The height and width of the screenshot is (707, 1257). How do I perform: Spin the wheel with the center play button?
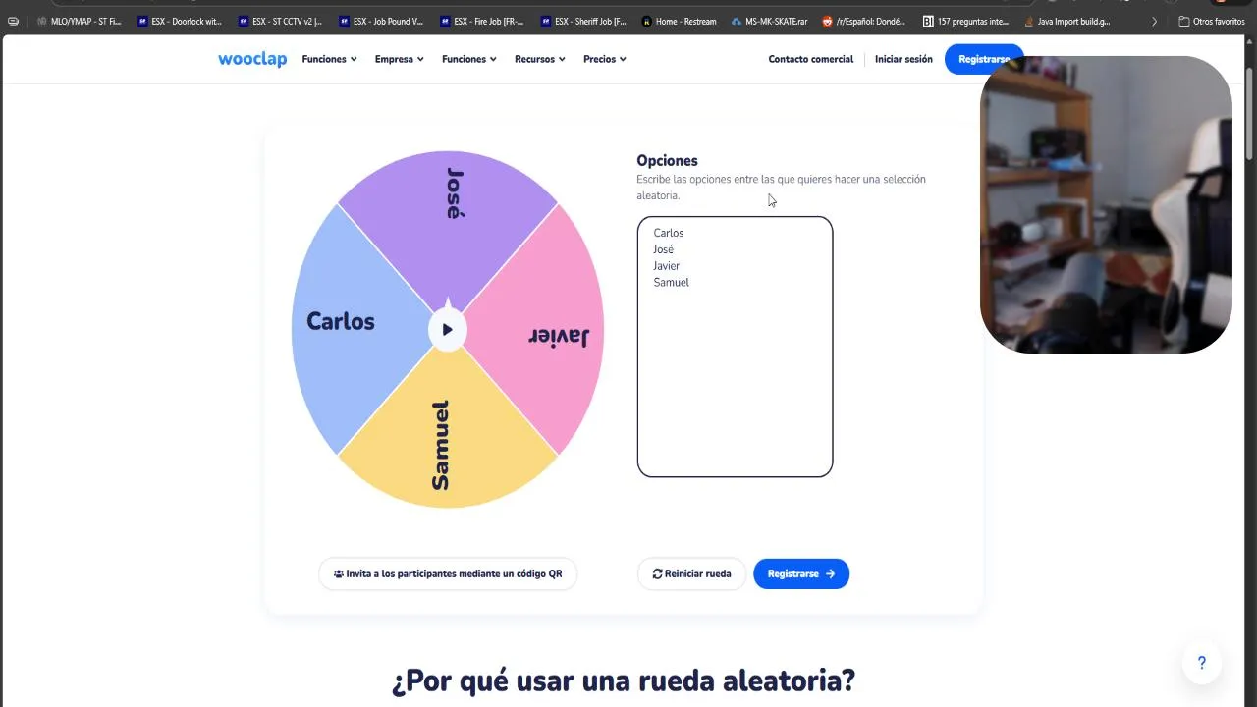click(x=447, y=330)
